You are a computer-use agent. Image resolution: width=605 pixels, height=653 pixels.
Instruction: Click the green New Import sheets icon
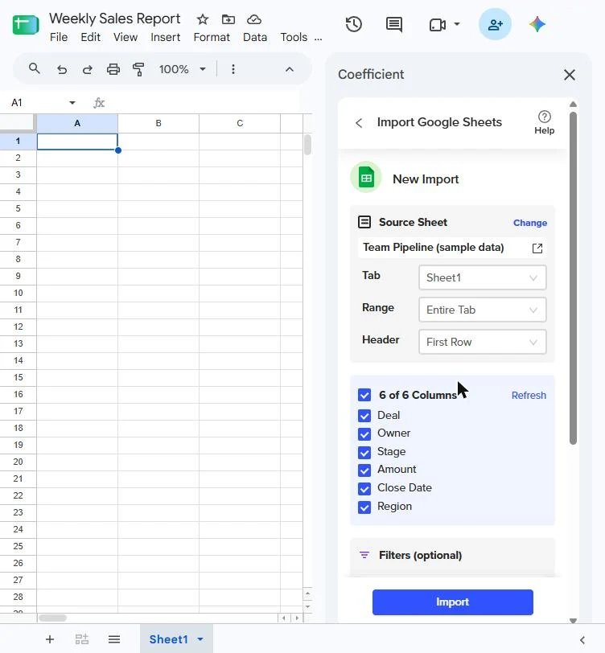click(366, 178)
